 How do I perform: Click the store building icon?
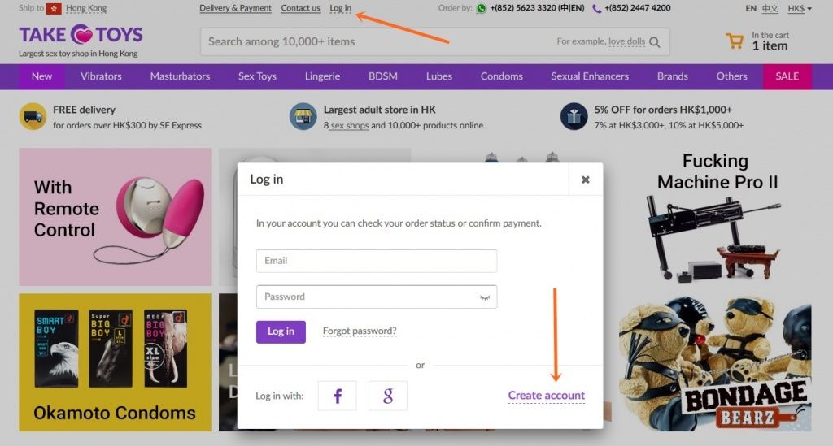coord(303,116)
